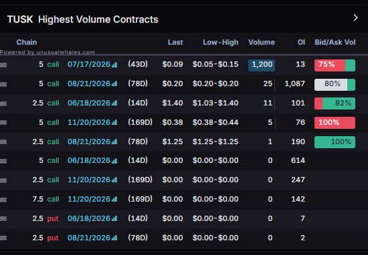Click the wave icon on the 07/17/2026 5 call row

3,65
